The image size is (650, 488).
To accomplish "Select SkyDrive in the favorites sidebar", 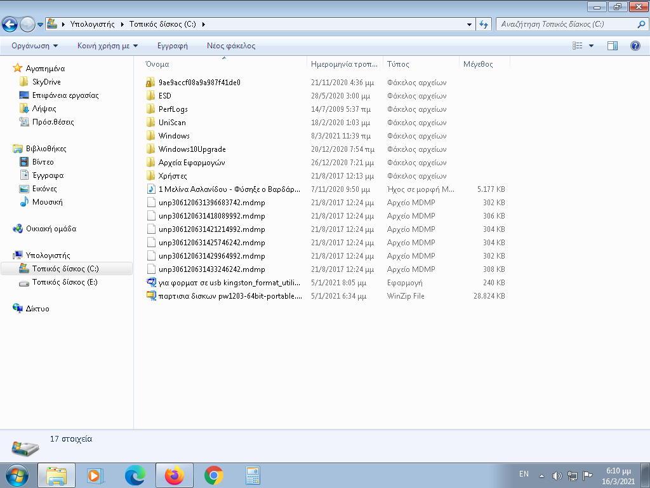I will 46,82.
